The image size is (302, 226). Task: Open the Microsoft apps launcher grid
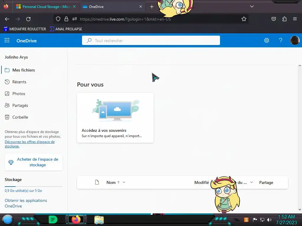tap(7, 40)
